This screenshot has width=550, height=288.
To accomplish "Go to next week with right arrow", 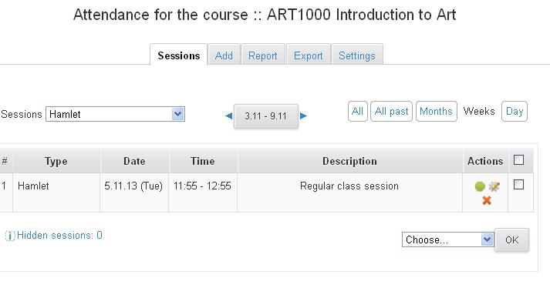I will pos(303,116).
